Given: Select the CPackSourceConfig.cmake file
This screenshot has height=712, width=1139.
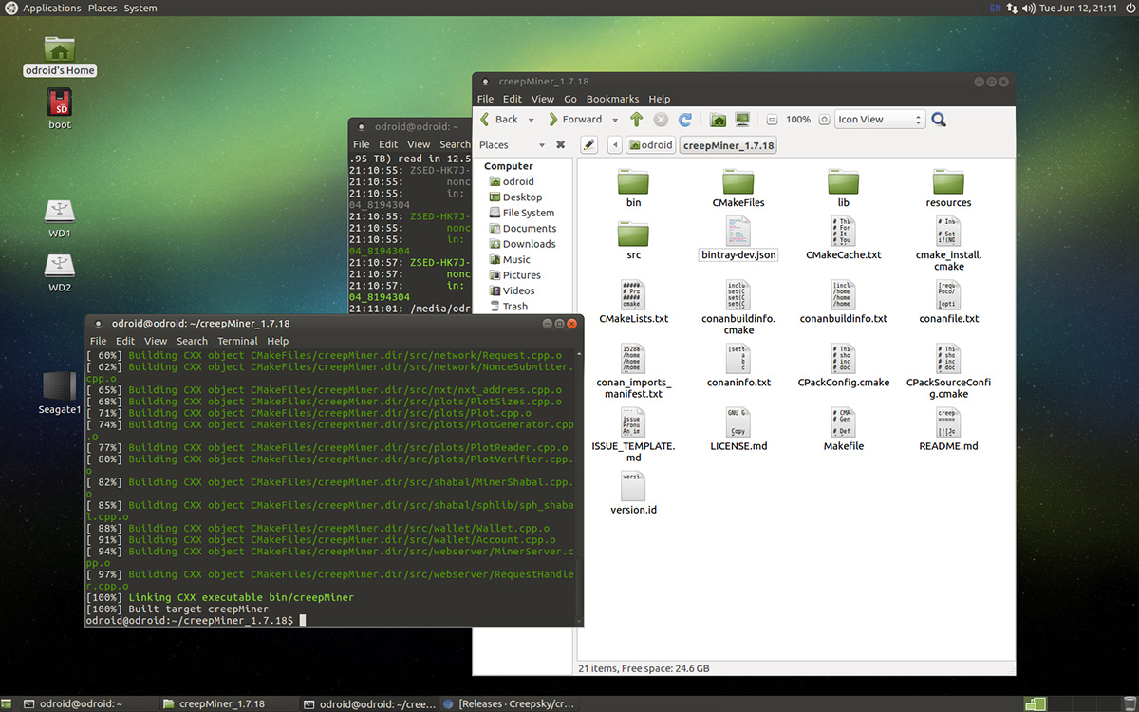Looking at the screenshot, I should (x=948, y=371).
